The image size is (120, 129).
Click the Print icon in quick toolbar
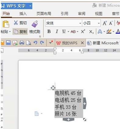22,43
